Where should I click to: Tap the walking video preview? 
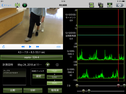click(x=31, y=26)
